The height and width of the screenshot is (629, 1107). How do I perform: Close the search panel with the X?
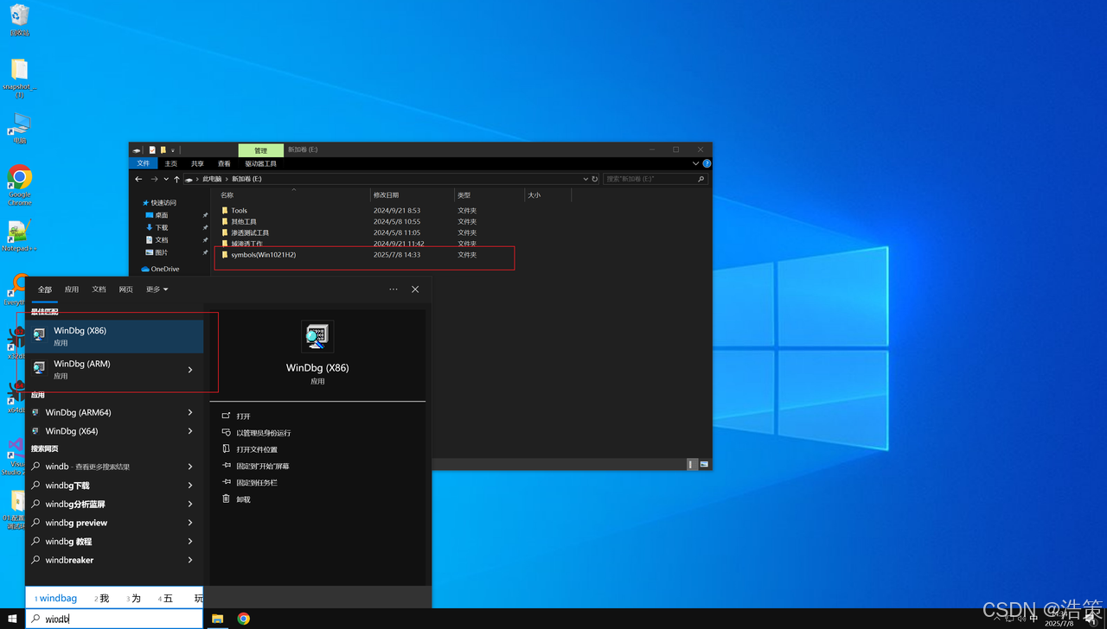tap(415, 289)
